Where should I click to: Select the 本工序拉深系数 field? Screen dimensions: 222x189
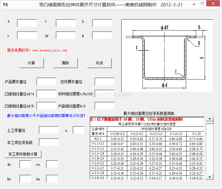coord(49,142)
